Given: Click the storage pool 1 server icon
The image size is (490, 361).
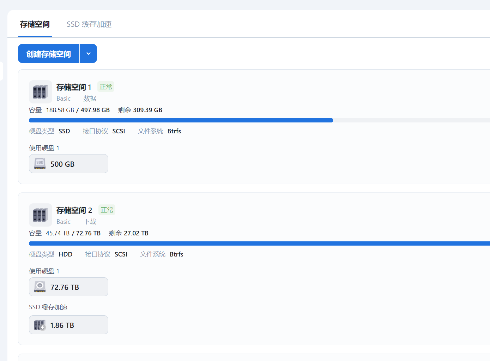Looking at the screenshot, I should click(40, 92).
